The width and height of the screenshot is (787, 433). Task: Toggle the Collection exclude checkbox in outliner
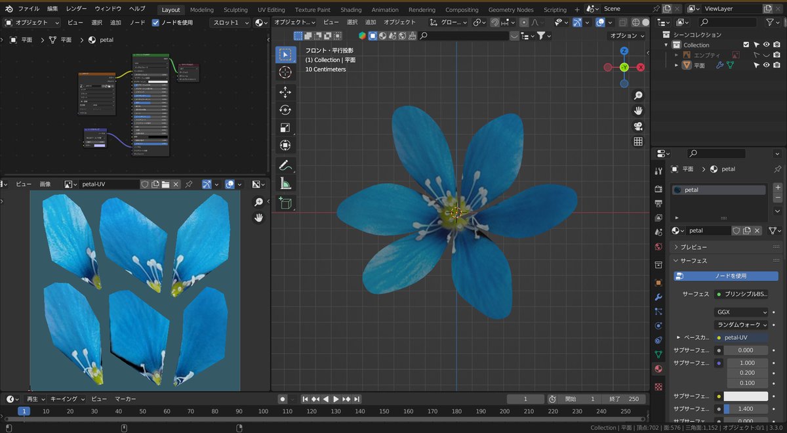[745, 45]
